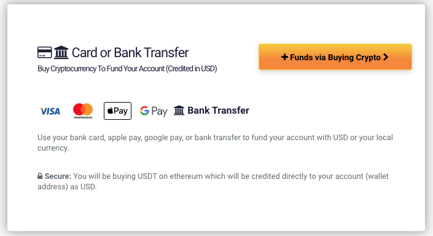
Task: Choose the Apple Pay icon
Action: (x=117, y=111)
